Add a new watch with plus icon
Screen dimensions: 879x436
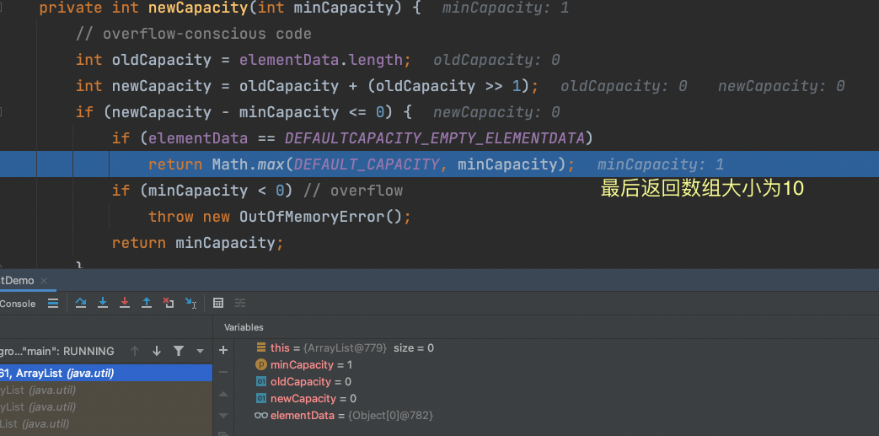click(x=223, y=350)
